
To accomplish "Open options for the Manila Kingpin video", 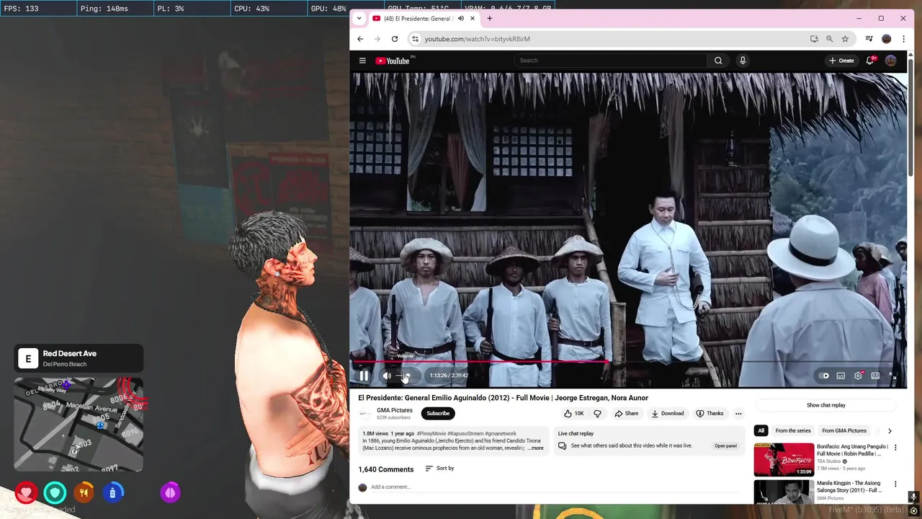I will coord(895,484).
